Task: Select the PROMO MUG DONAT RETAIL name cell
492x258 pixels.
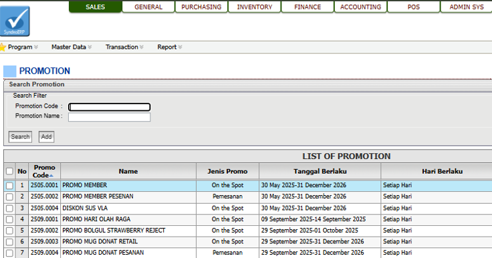Action: tap(128, 241)
